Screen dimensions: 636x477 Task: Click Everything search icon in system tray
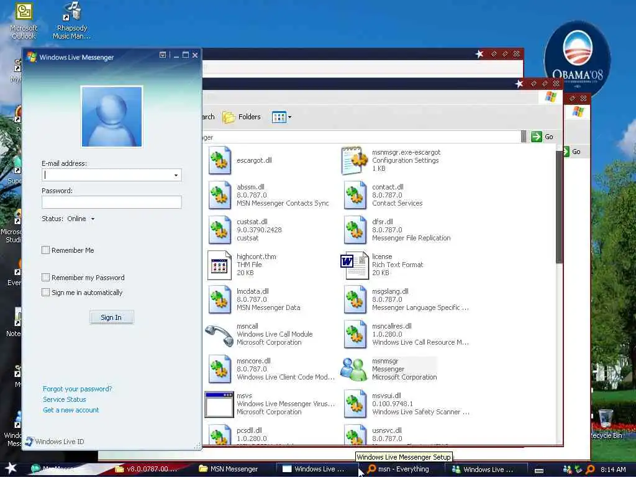tap(590, 470)
